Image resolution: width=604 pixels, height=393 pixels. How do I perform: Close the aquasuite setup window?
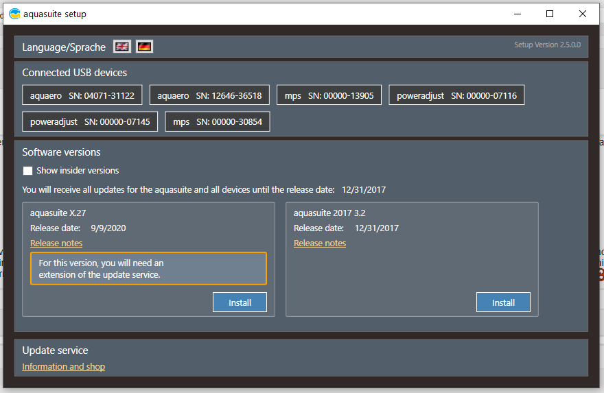pyautogui.click(x=582, y=14)
